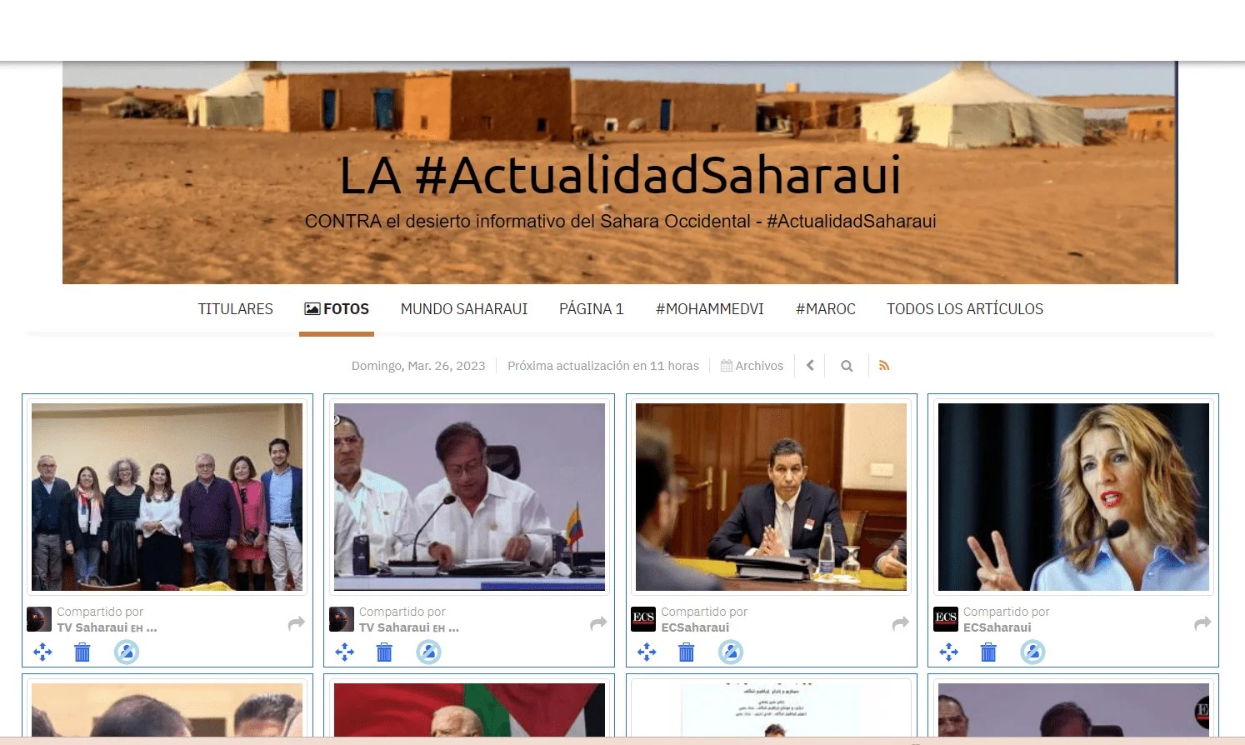Click the round image-block icon on meeting table man card
Image resolution: width=1245 pixels, height=745 pixels.
tap(731, 652)
